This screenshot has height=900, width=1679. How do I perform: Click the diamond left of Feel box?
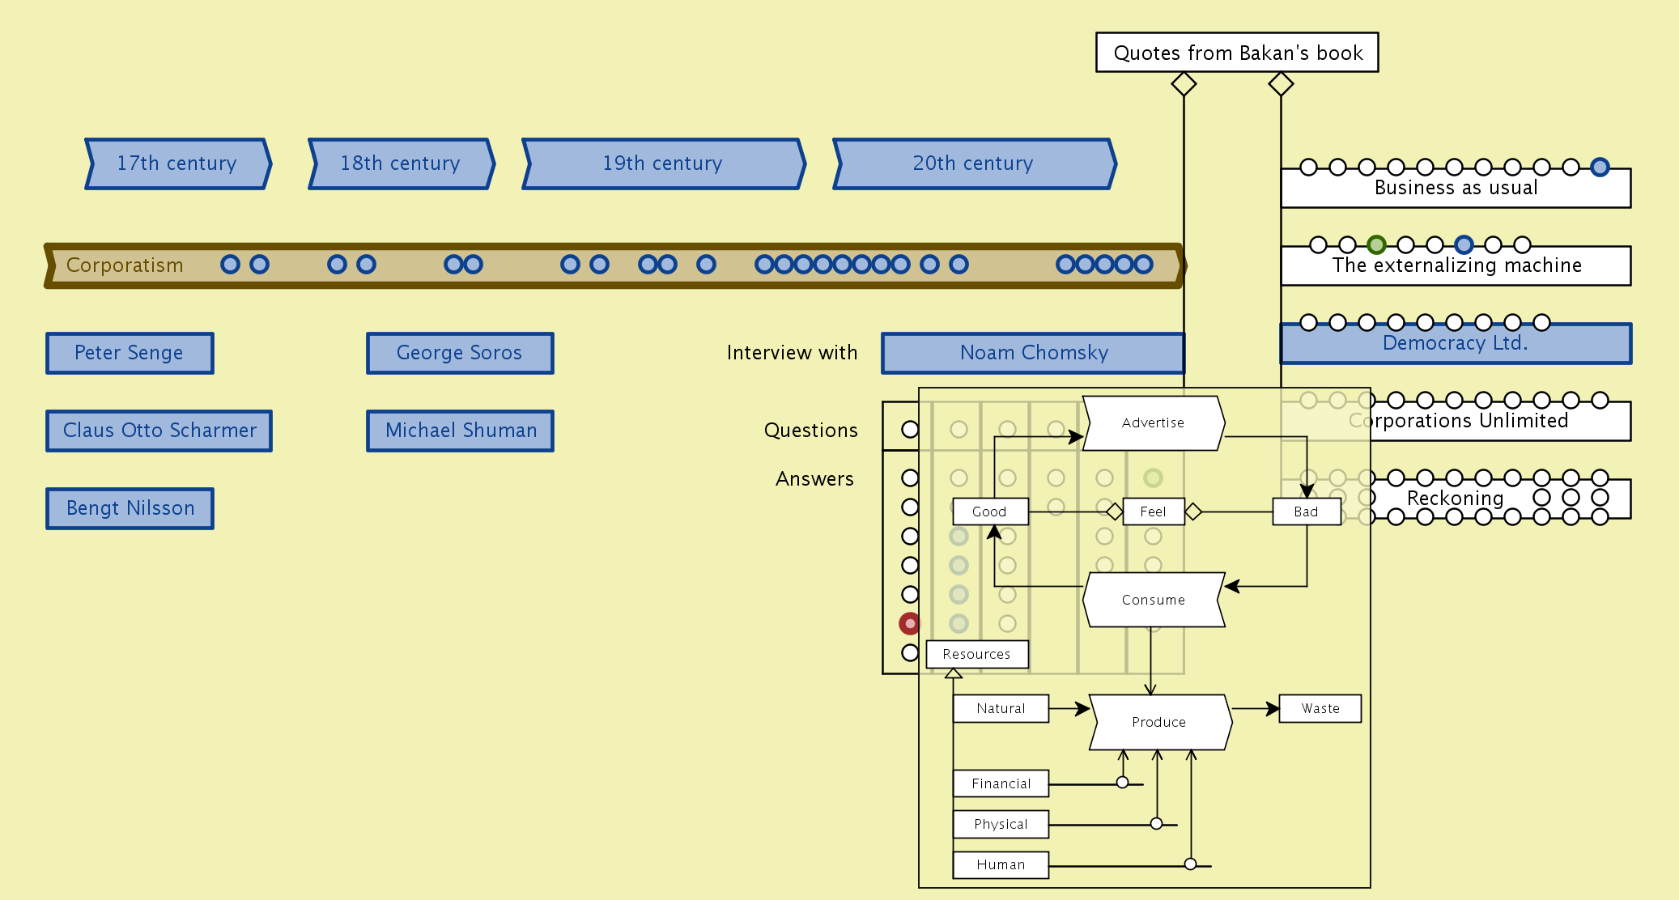pyautogui.click(x=1115, y=512)
